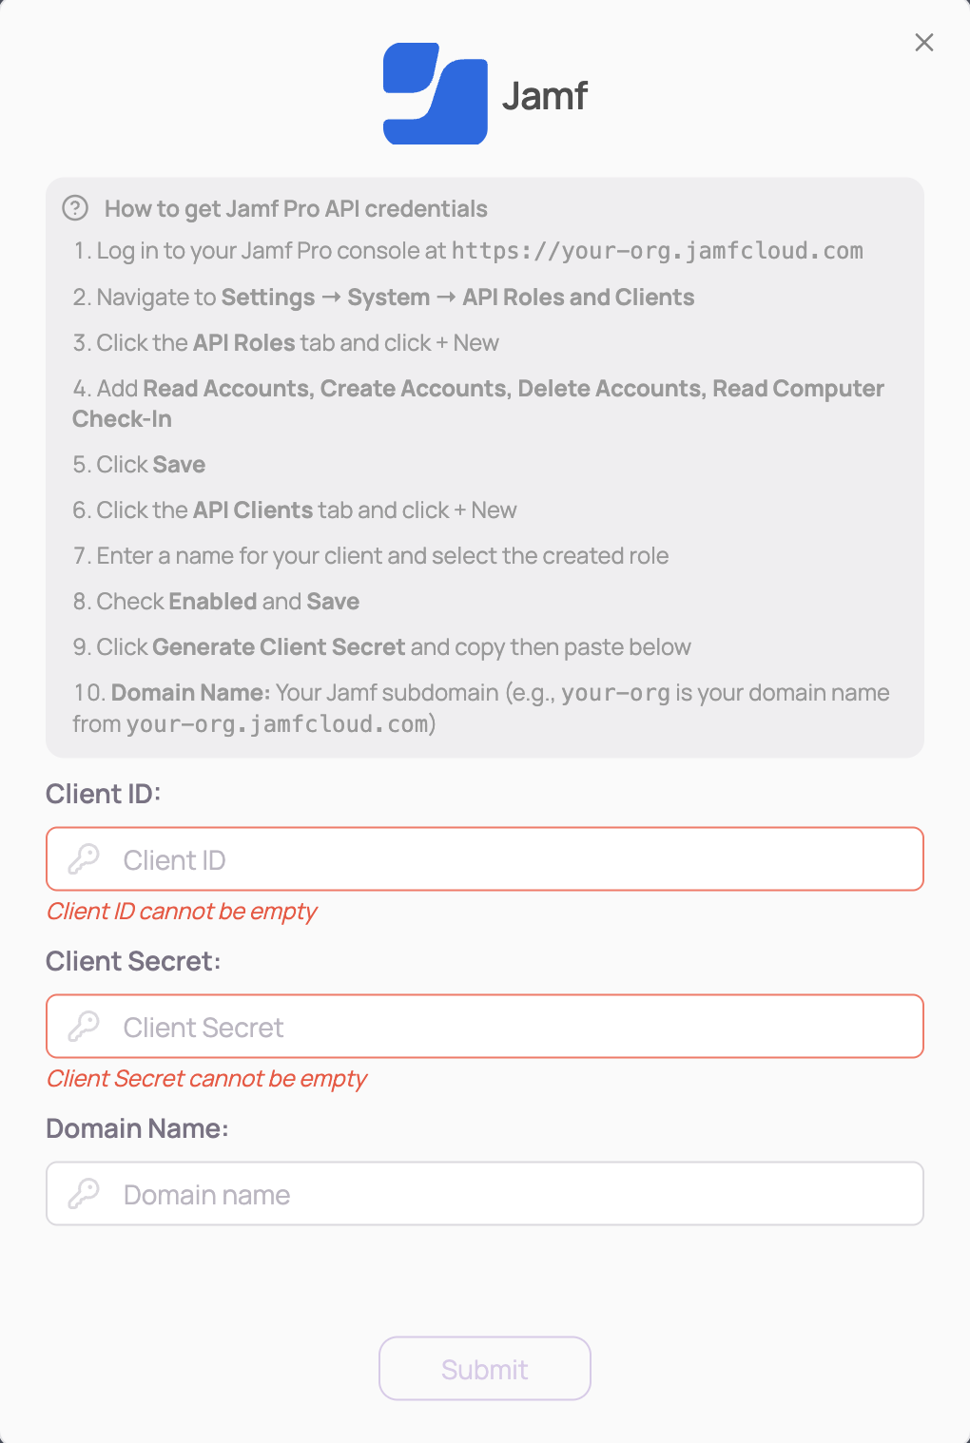Click the 'Client Secret cannot be empty' error

(x=206, y=1079)
